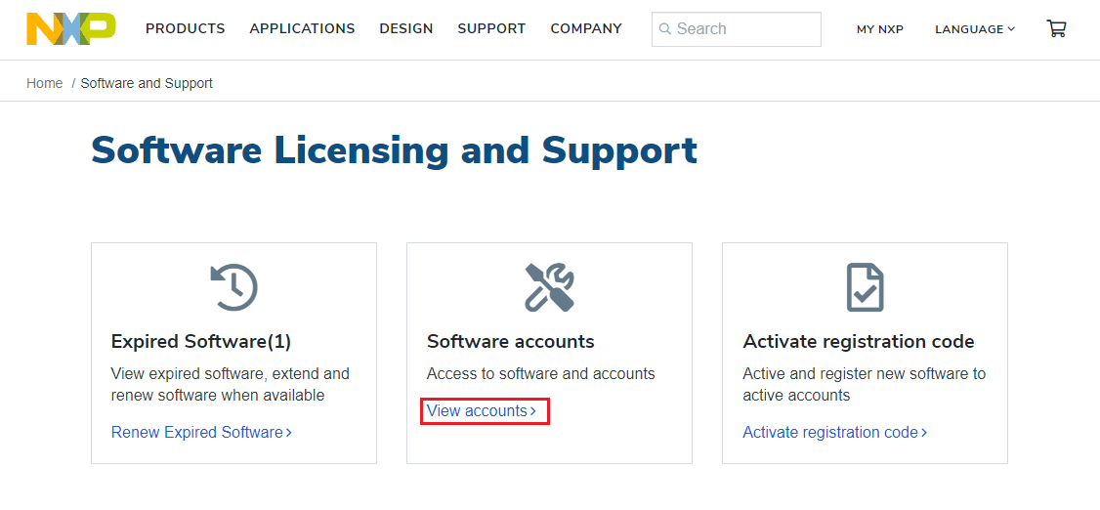
Task: Open the Company menu
Action: point(586,29)
